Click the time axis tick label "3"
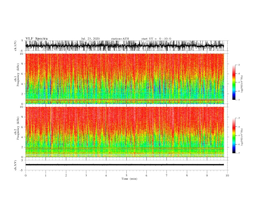This screenshot has height=197, width=256. coord(86,175)
